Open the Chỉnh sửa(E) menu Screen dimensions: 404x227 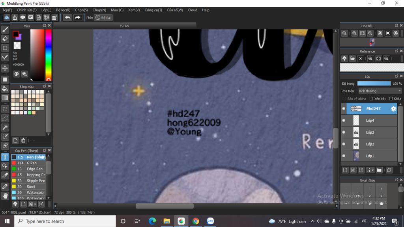(x=26, y=10)
